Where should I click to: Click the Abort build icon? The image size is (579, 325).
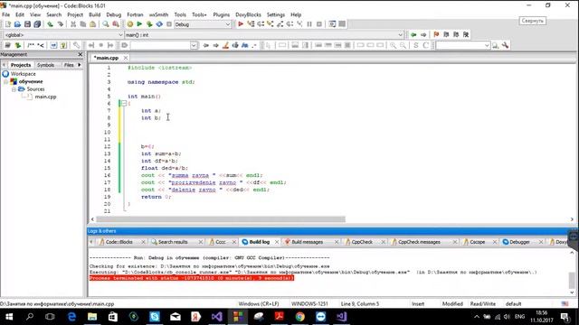click(x=169, y=24)
